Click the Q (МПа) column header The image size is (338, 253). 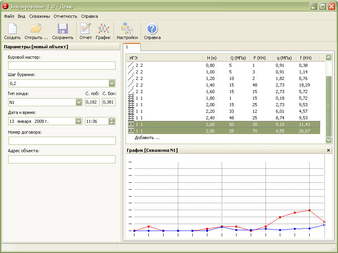click(x=238, y=58)
